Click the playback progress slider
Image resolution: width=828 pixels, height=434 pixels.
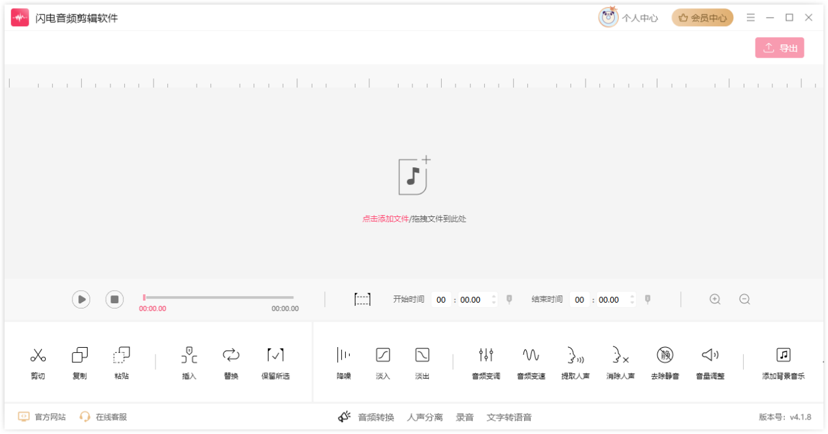218,297
